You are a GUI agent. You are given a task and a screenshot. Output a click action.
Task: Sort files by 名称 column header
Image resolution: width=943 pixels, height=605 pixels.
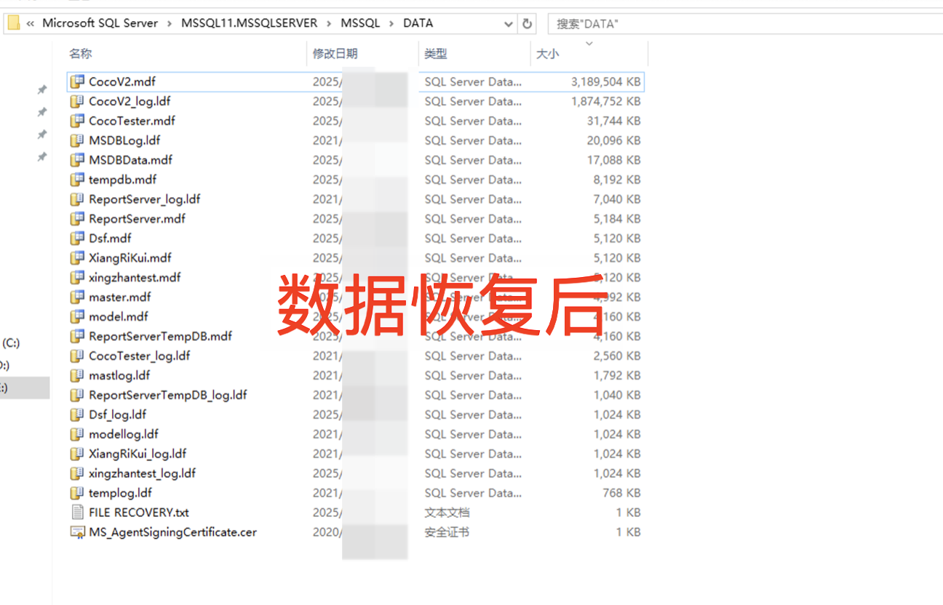click(81, 54)
